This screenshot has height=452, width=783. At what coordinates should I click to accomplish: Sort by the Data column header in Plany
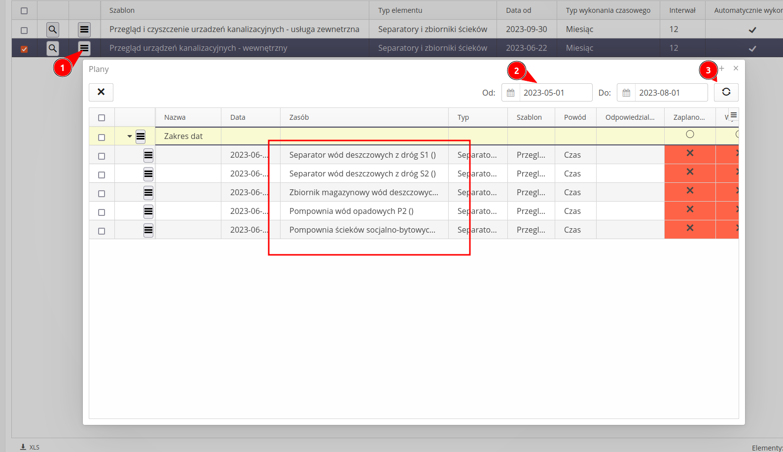[238, 117]
